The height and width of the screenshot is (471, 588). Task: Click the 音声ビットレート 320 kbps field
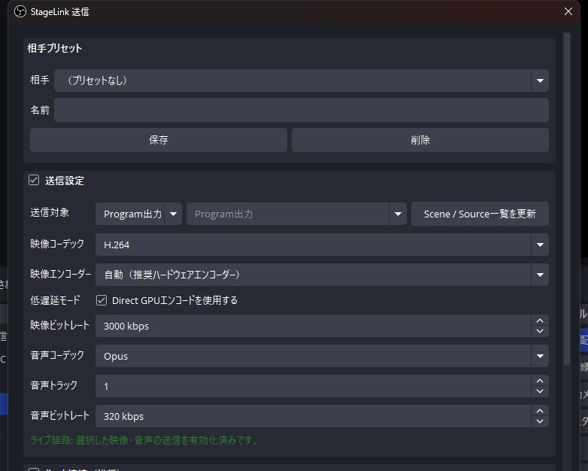coord(313,416)
